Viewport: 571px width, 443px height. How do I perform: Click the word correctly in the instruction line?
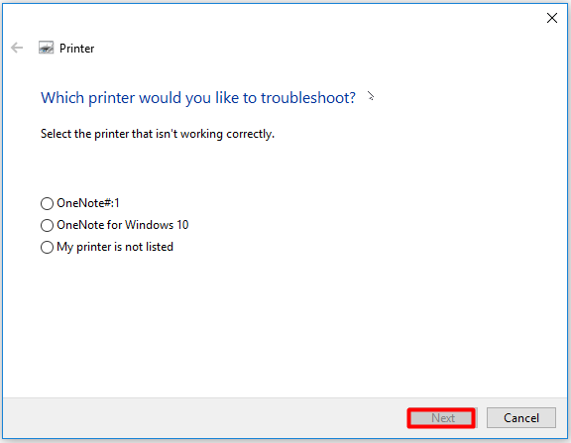tap(250, 134)
